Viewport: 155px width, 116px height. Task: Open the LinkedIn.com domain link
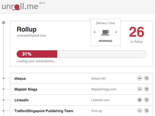click(100, 100)
